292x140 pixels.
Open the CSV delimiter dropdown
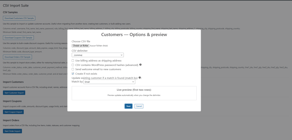[x=97, y=55]
